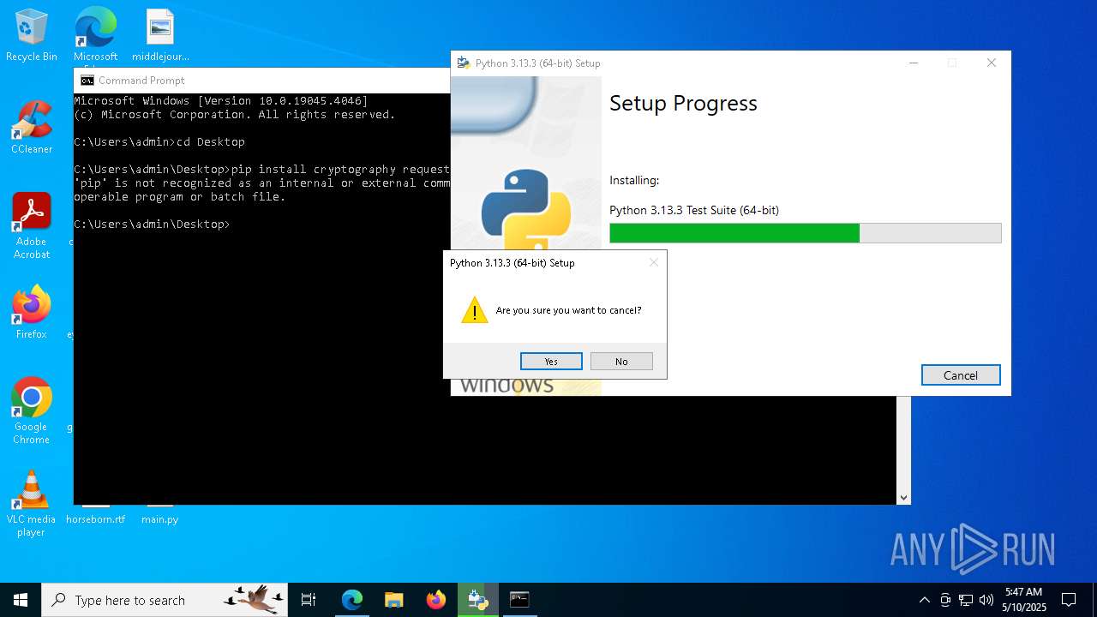
Task: Open File Explorer from the taskbar
Action: (394, 600)
